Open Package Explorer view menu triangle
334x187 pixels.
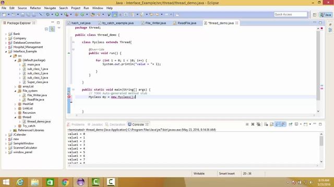59,28
